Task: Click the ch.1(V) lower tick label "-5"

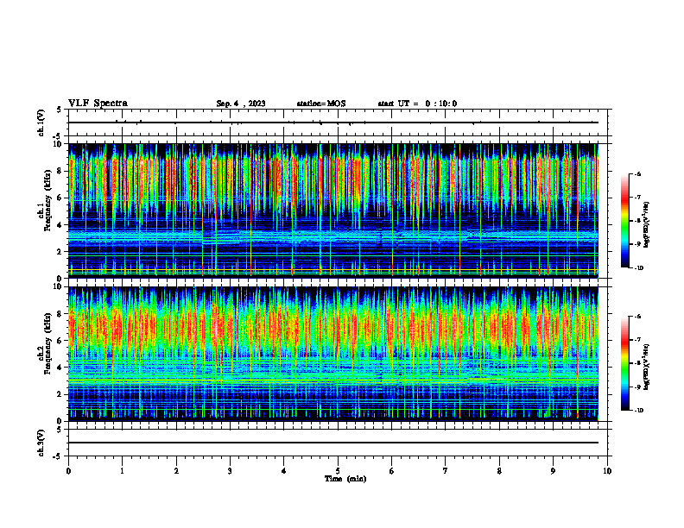Action: click(58, 136)
